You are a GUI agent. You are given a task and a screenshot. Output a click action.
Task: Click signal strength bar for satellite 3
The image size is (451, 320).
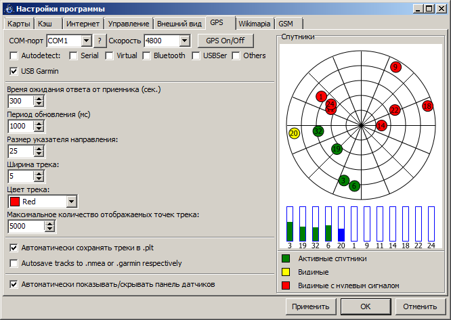coord(290,224)
